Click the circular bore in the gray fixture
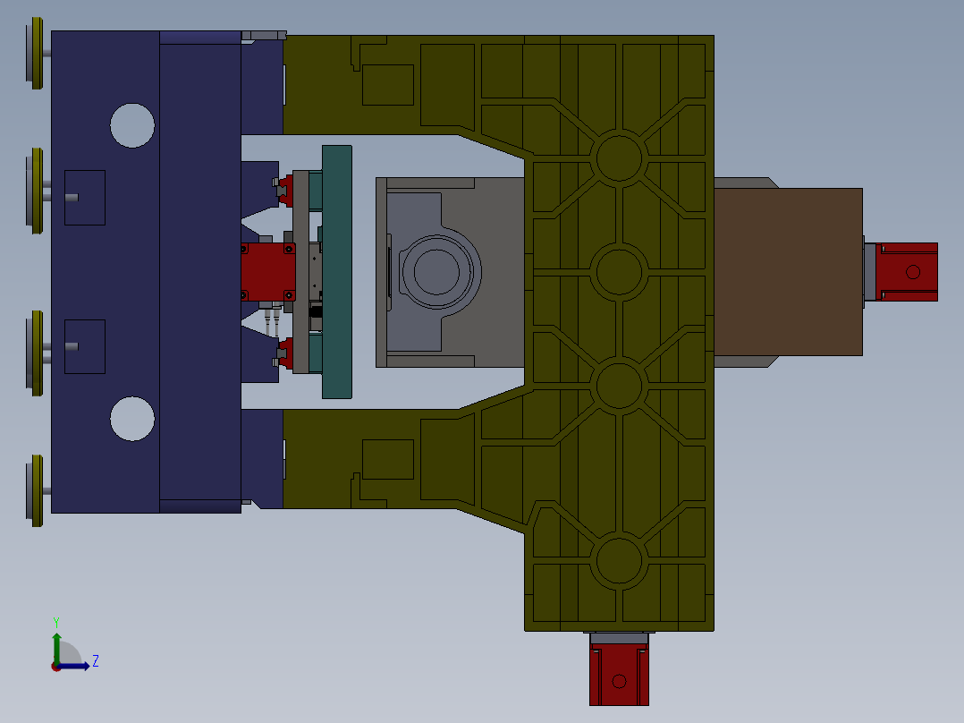Image resolution: width=964 pixels, height=723 pixels. [436, 271]
